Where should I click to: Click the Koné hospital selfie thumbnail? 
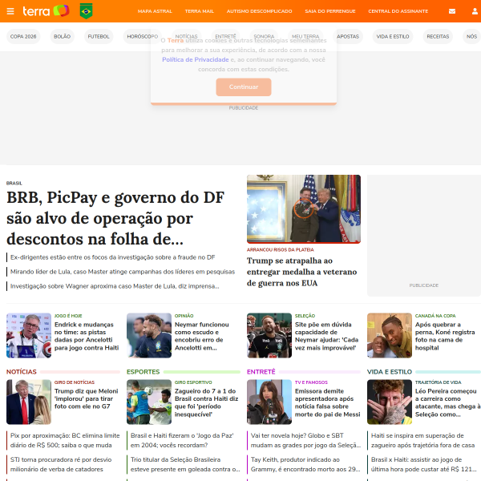(x=390, y=335)
